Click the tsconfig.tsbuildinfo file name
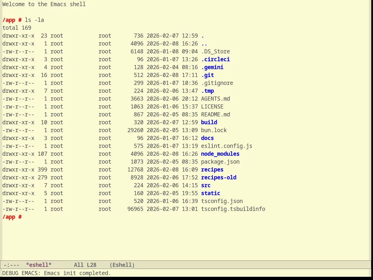Viewport: 373px width, 280px height. pyautogui.click(x=233, y=209)
